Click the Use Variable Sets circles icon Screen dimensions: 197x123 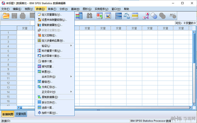(x=154, y=16)
